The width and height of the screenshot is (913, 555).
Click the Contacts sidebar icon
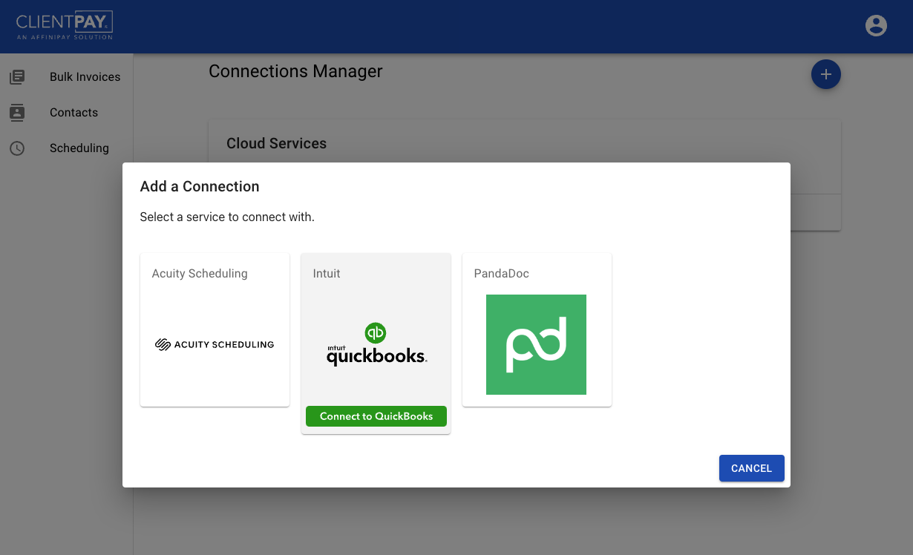(x=17, y=112)
